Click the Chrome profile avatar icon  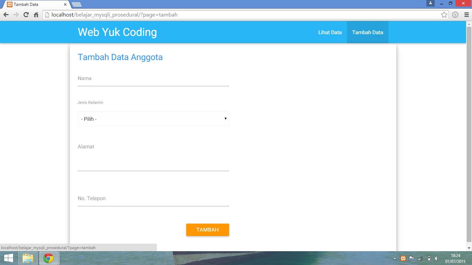click(x=430, y=3)
